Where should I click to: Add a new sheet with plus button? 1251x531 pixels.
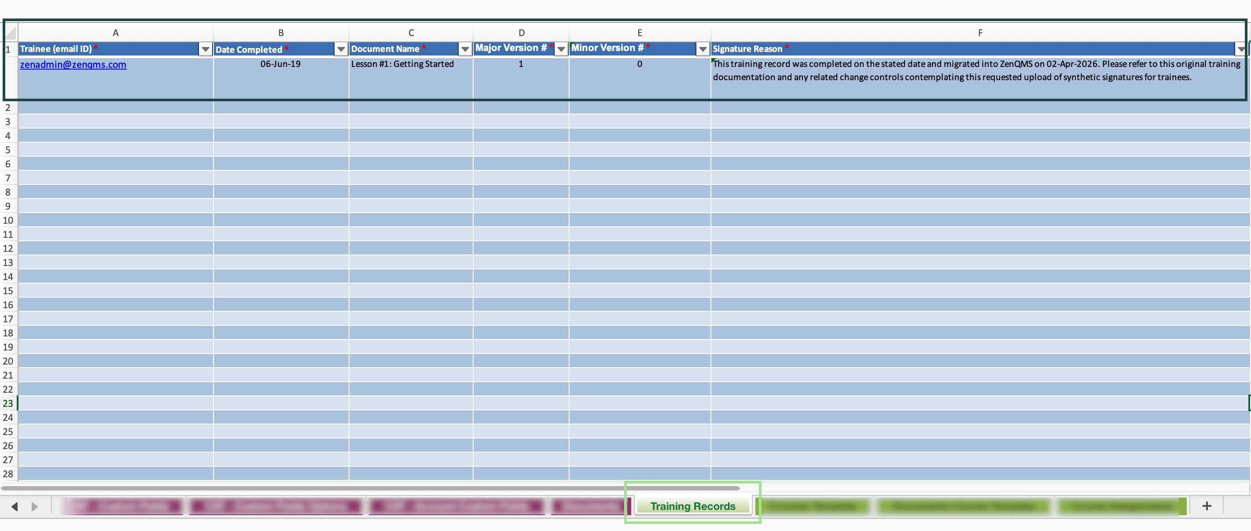coord(1206,506)
